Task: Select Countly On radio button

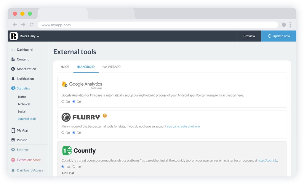Action: 63,167
